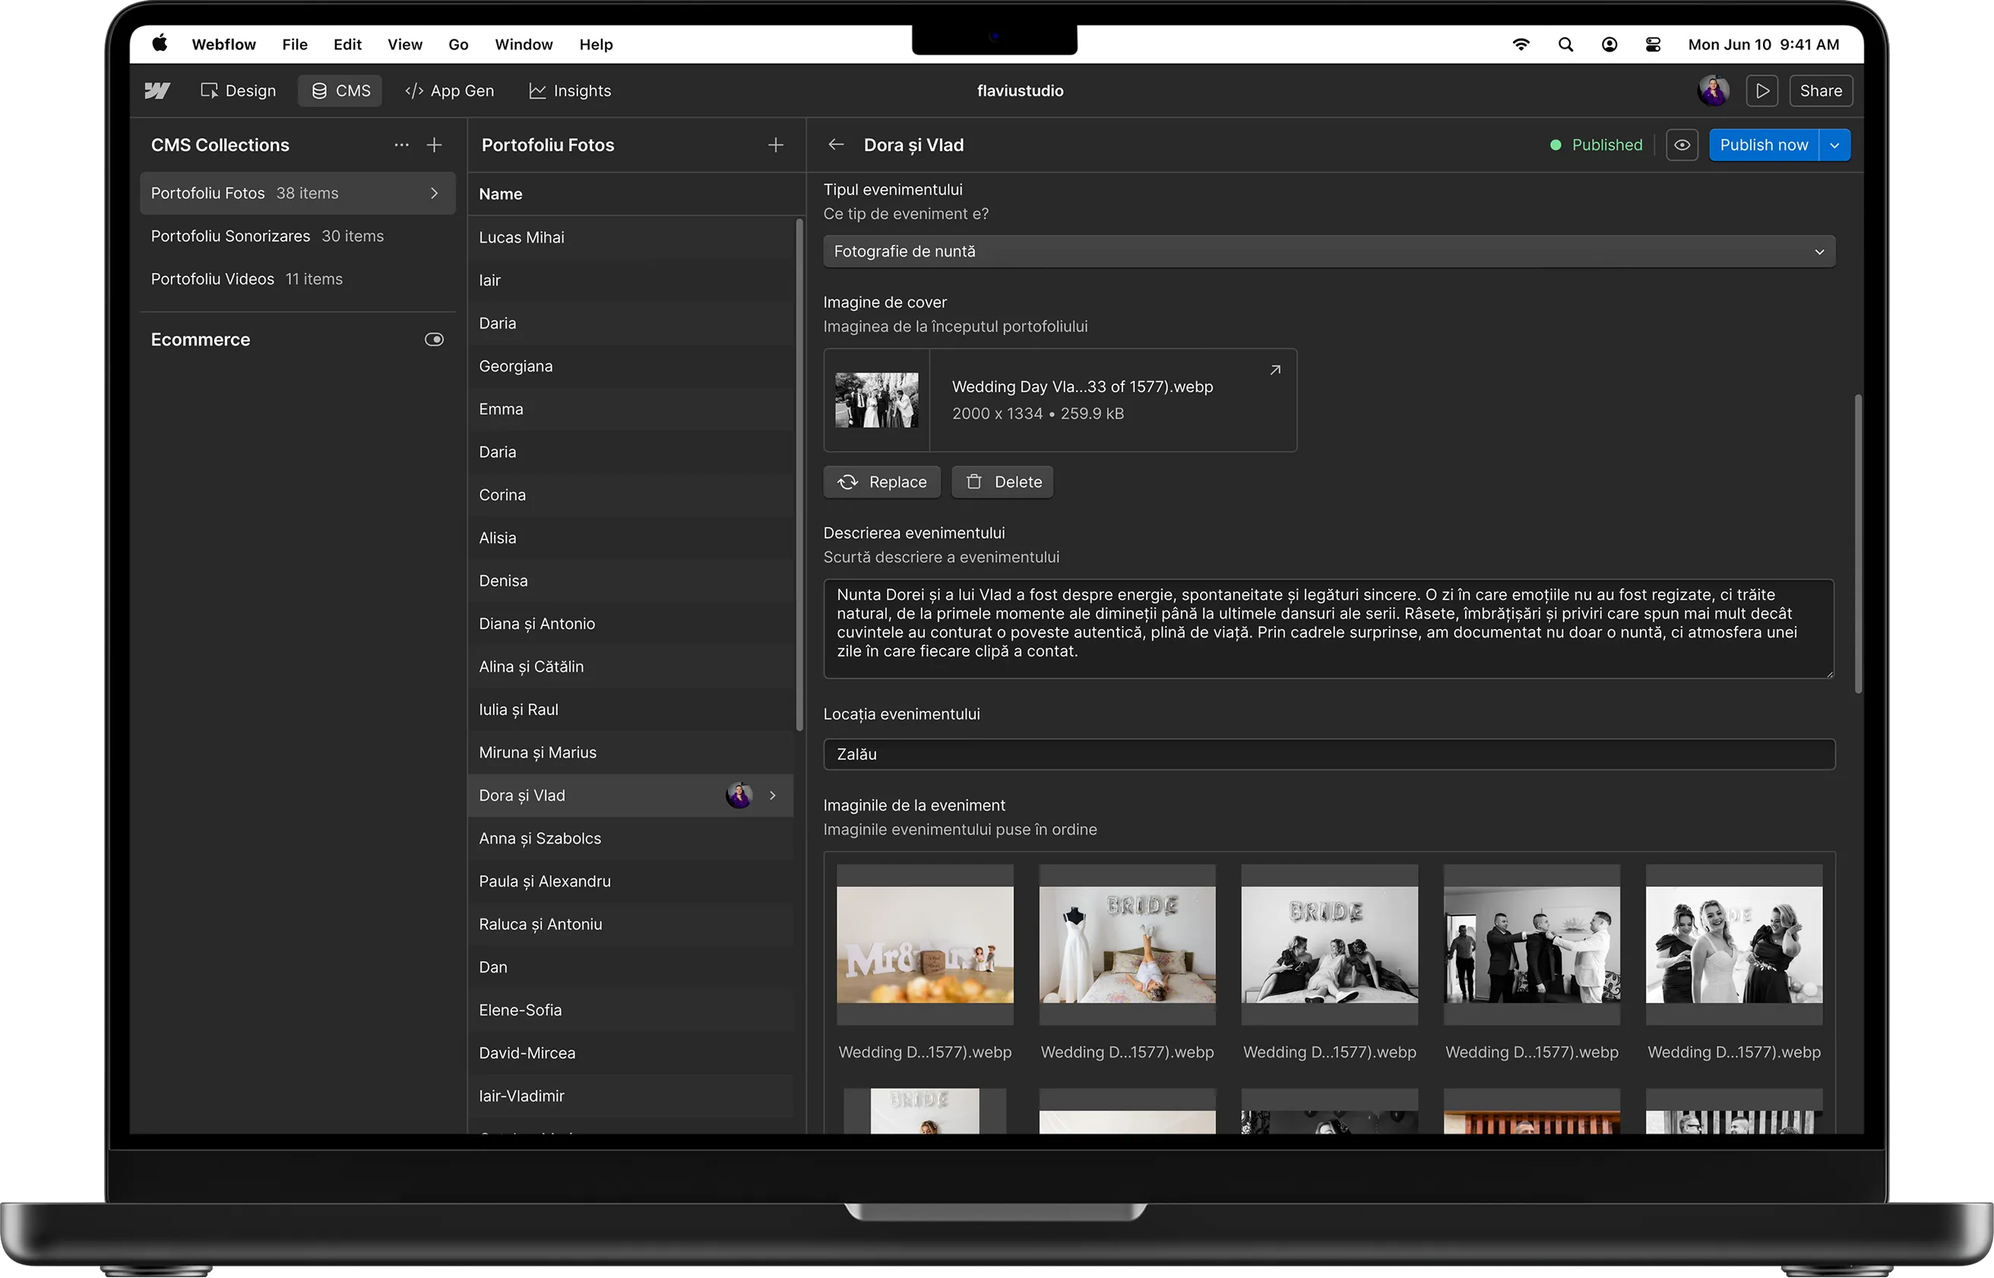Viewport: 1994px width, 1278px height.
Task: Select Portofoliu Sonorizares collection
Action: coord(297,236)
